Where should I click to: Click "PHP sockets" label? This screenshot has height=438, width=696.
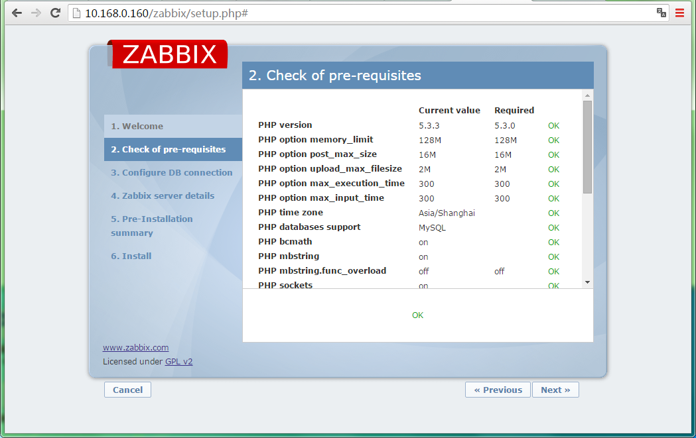(x=285, y=285)
